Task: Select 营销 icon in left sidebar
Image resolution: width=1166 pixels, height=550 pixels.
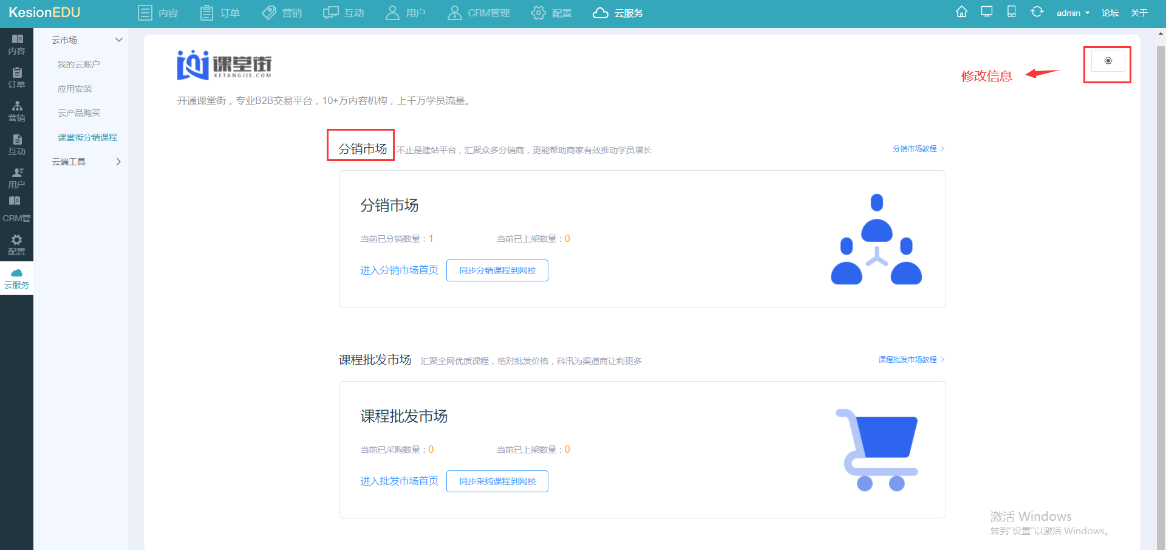Action: [x=17, y=106]
